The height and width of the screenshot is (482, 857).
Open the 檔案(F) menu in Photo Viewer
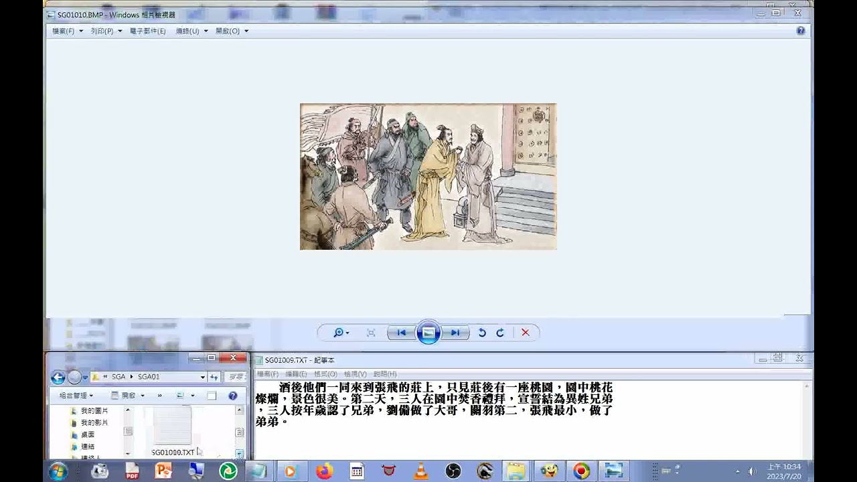pos(68,31)
